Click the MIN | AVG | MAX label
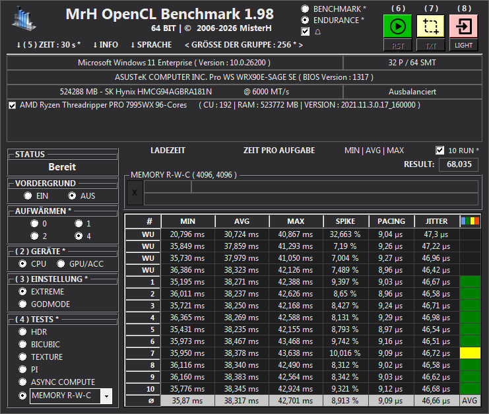489x414 pixels. [x=374, y=151]
